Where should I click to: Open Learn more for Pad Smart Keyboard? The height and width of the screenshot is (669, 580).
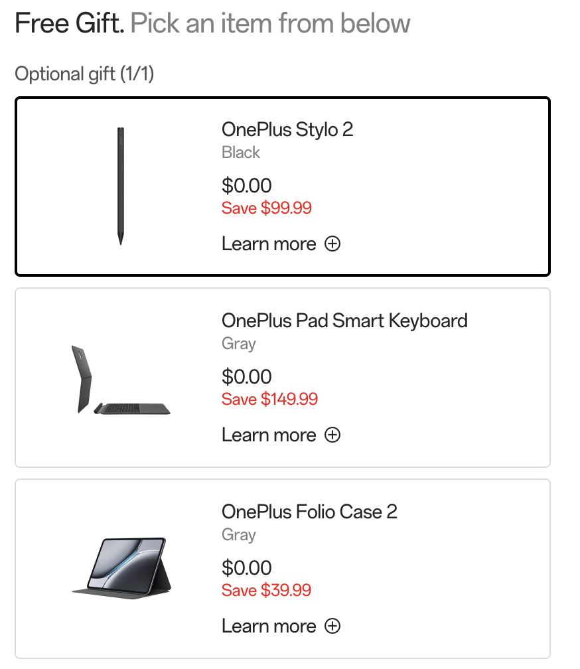269,435
